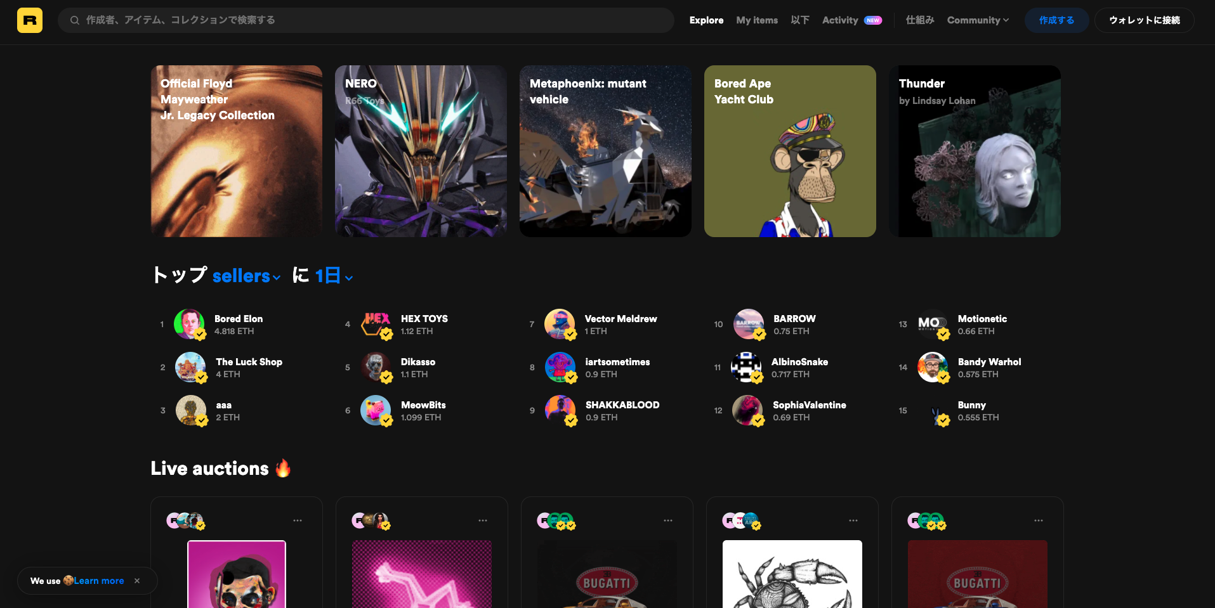The width and height of the screenshot is (1215, 608).
Task: Click the 作成する create button
Action: (1056, 20)
